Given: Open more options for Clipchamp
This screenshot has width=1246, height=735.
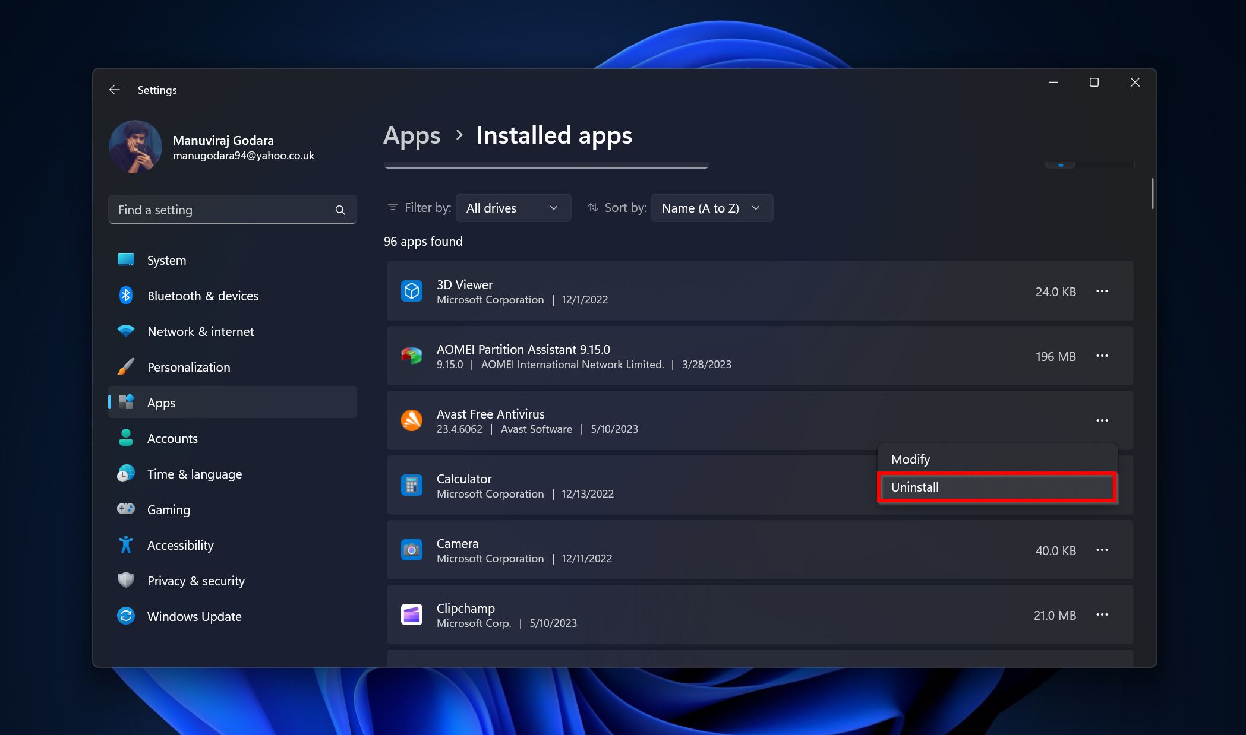Looking at the screenshot, I should [x=1102, y=615].
